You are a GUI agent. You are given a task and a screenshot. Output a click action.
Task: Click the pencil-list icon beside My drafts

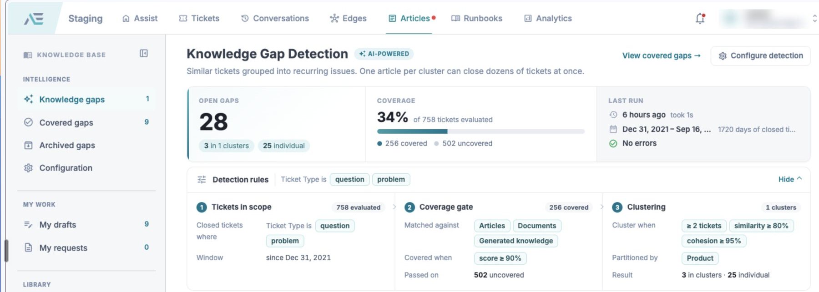pyautogui.click(x=28, y=225)
